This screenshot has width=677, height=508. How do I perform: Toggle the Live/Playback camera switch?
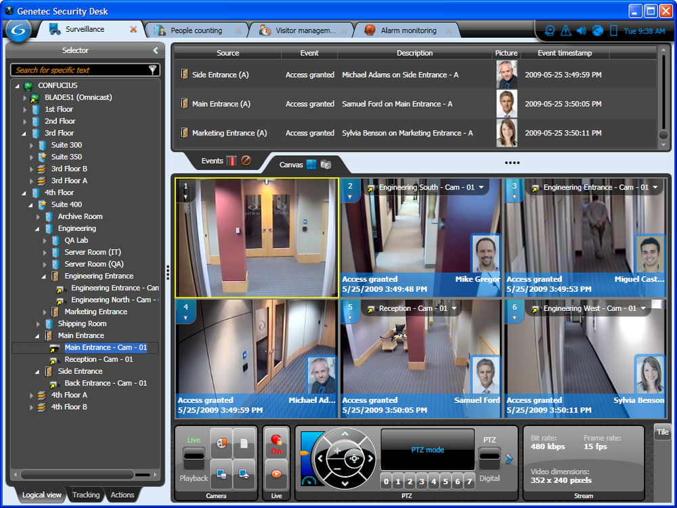click(x=194, y=459)
